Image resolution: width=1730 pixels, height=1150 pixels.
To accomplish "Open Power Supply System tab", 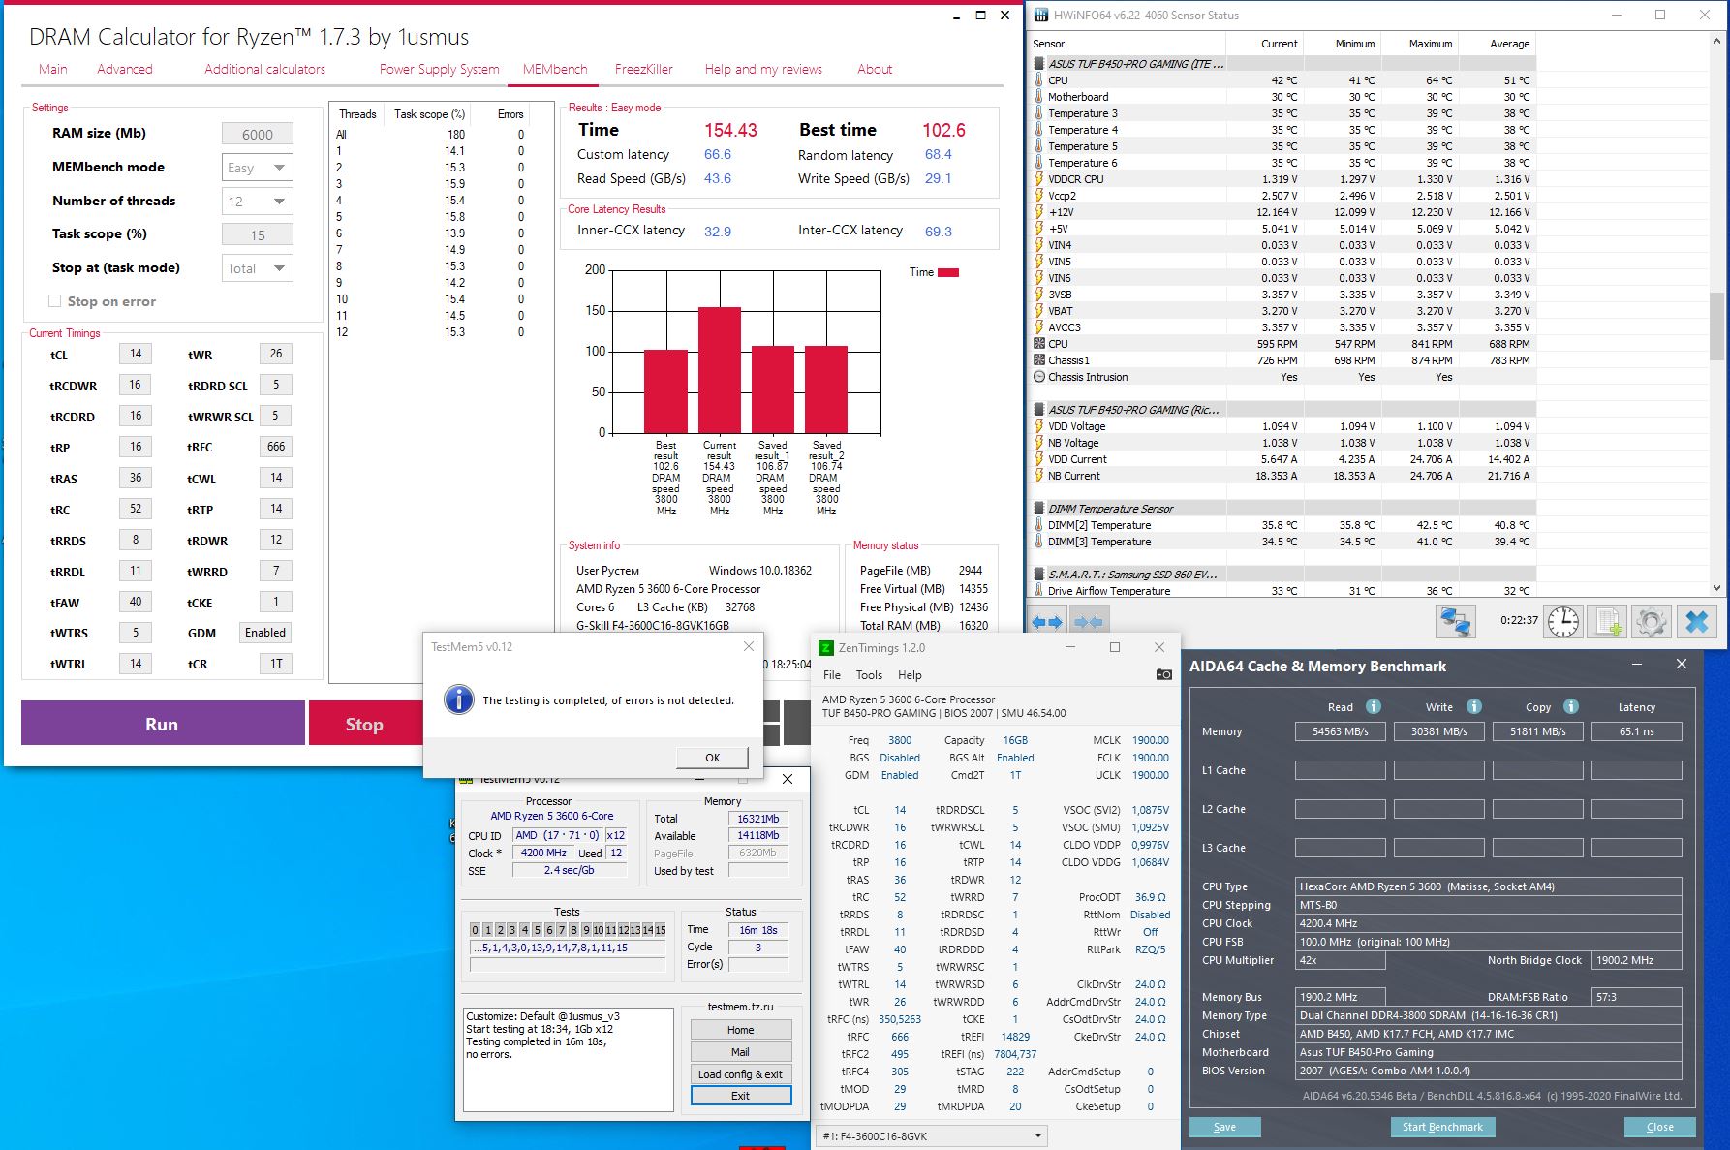I will point(440,69).
